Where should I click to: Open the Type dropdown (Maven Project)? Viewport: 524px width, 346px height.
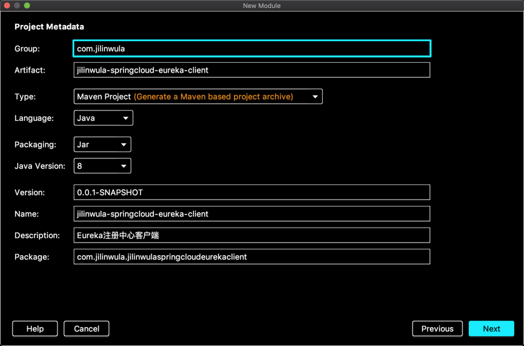click(x=198, y=96)
